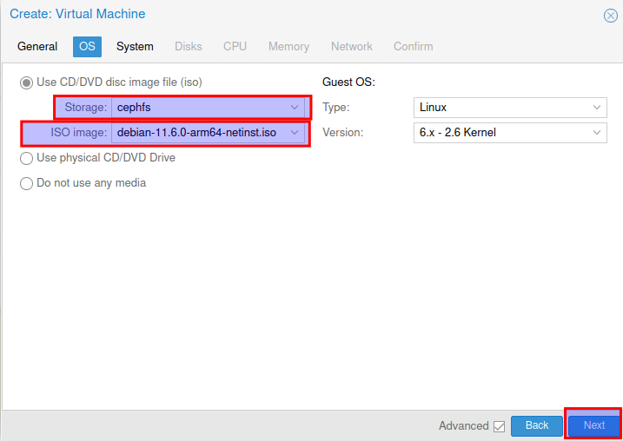Screen dimensions: 623x441
Task: Open the System tab
Action: [135, 46]
